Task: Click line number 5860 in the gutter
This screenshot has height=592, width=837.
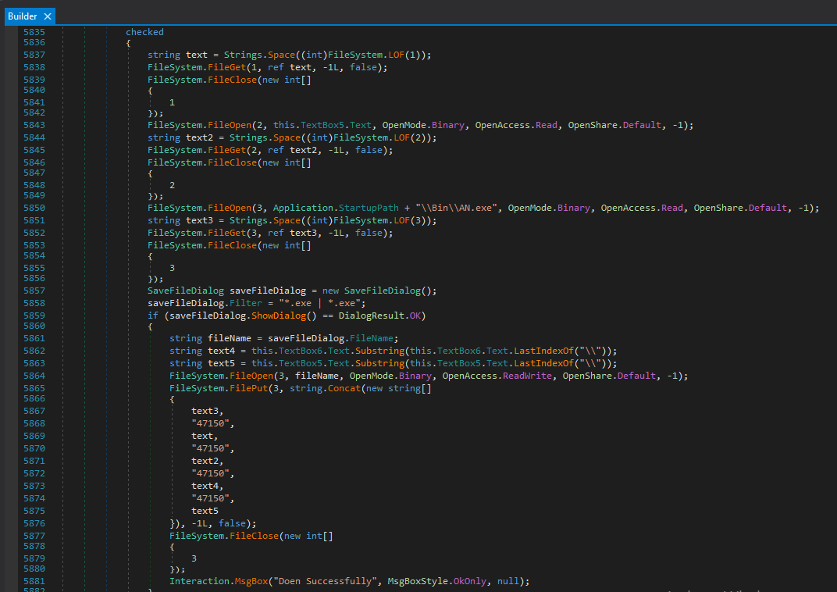Action: (34, 326)
